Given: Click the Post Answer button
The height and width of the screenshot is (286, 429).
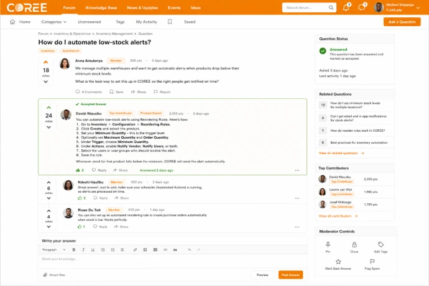Looking at the screenshot, I should point(290,275).
